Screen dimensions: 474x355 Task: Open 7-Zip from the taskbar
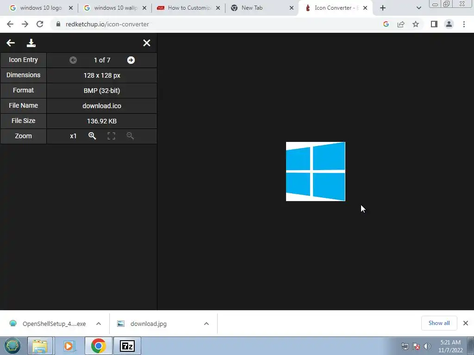pyautogui.click(x=127, y=346)
